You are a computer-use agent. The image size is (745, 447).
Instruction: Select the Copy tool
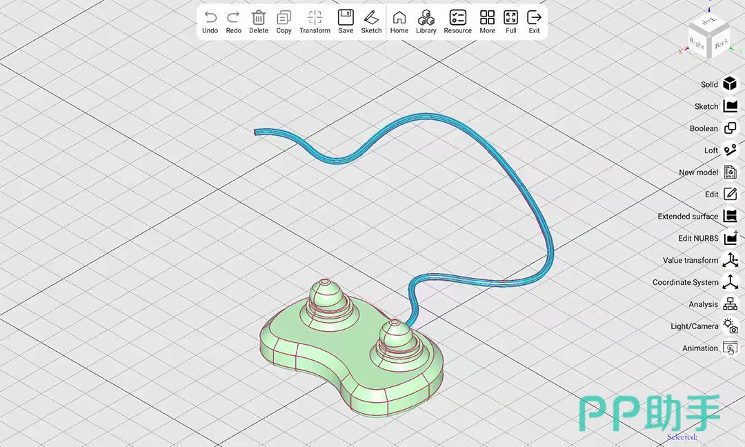coord(284,18)
